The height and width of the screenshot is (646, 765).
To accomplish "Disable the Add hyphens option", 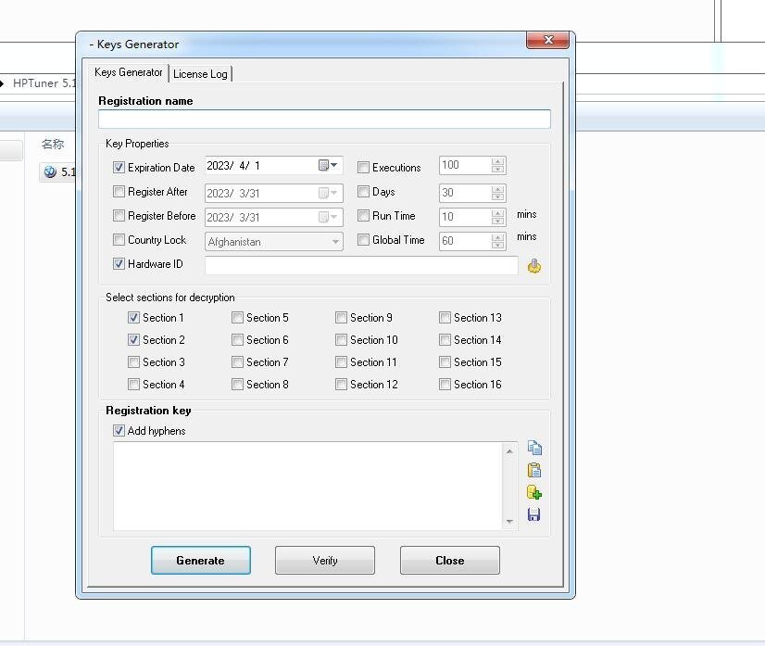I will click(119, 430).
